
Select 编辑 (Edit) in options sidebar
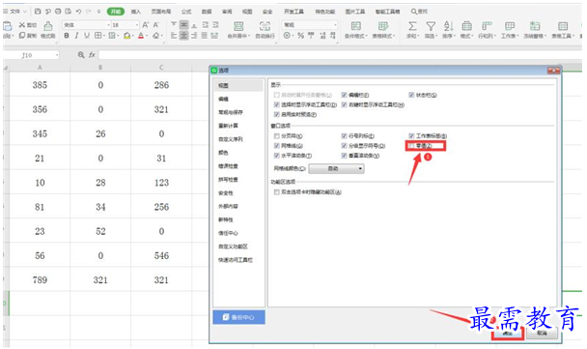(x=223, y=99)
